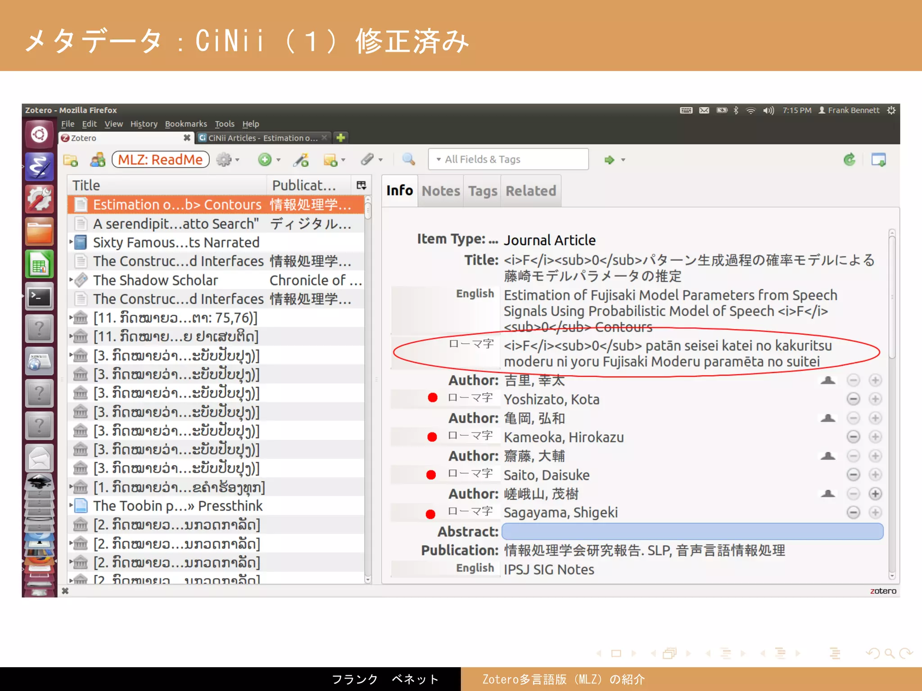Open the Bookmarks menu
Image resolution: width=922 pixels, height=691 pixels.
pyautogui.click(x=185, y=124)
